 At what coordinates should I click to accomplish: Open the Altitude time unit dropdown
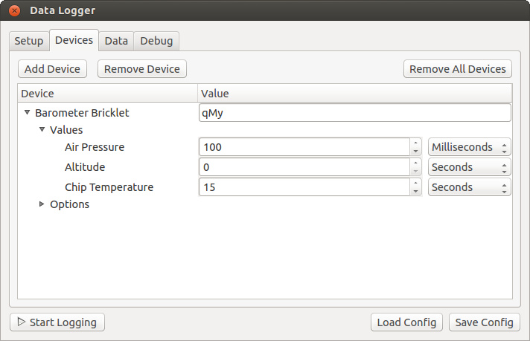pos(470,167)
